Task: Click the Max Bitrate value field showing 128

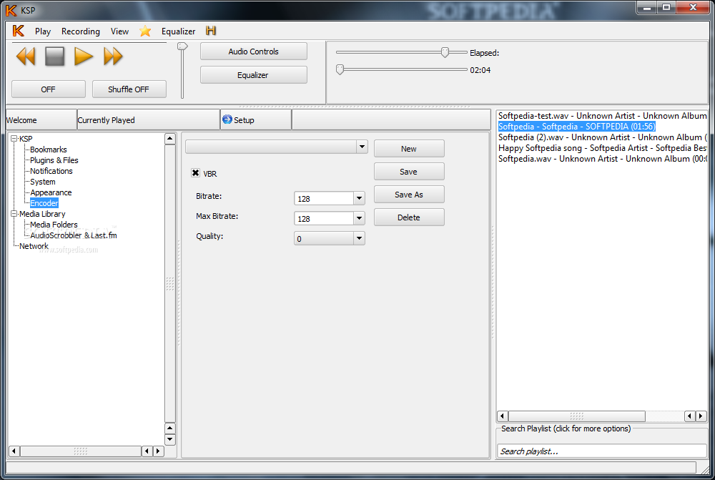Action: pyautogui.click(x=324, y=219)
